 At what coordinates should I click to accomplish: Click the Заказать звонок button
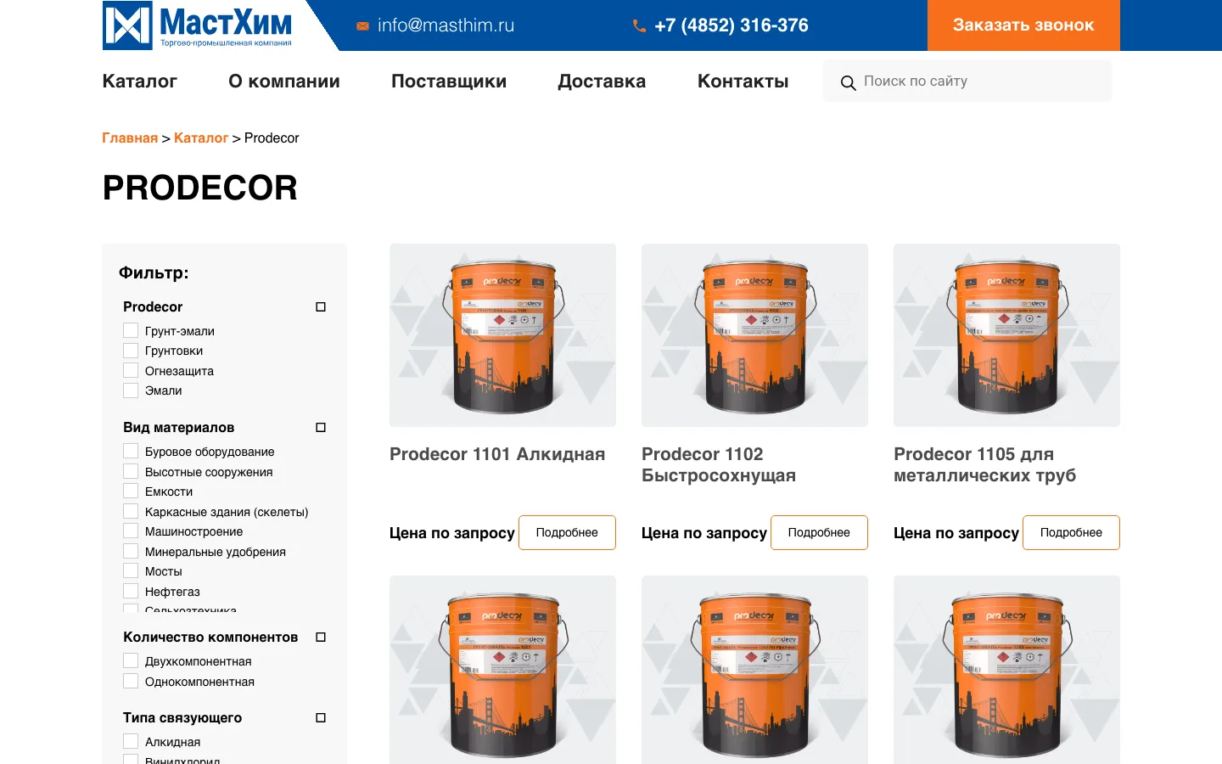click(x=1023, y=25)
